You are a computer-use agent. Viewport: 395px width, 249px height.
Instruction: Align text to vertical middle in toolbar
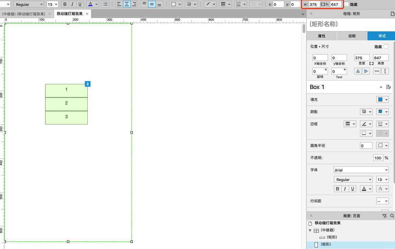(x=152, y=4)
